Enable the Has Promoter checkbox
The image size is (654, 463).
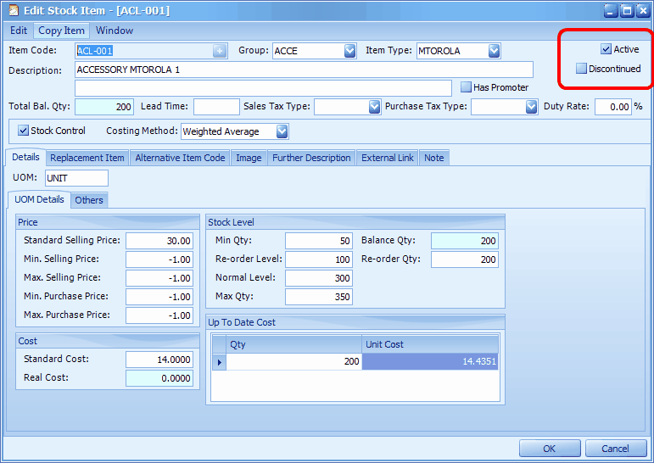(x=466, y=87)
